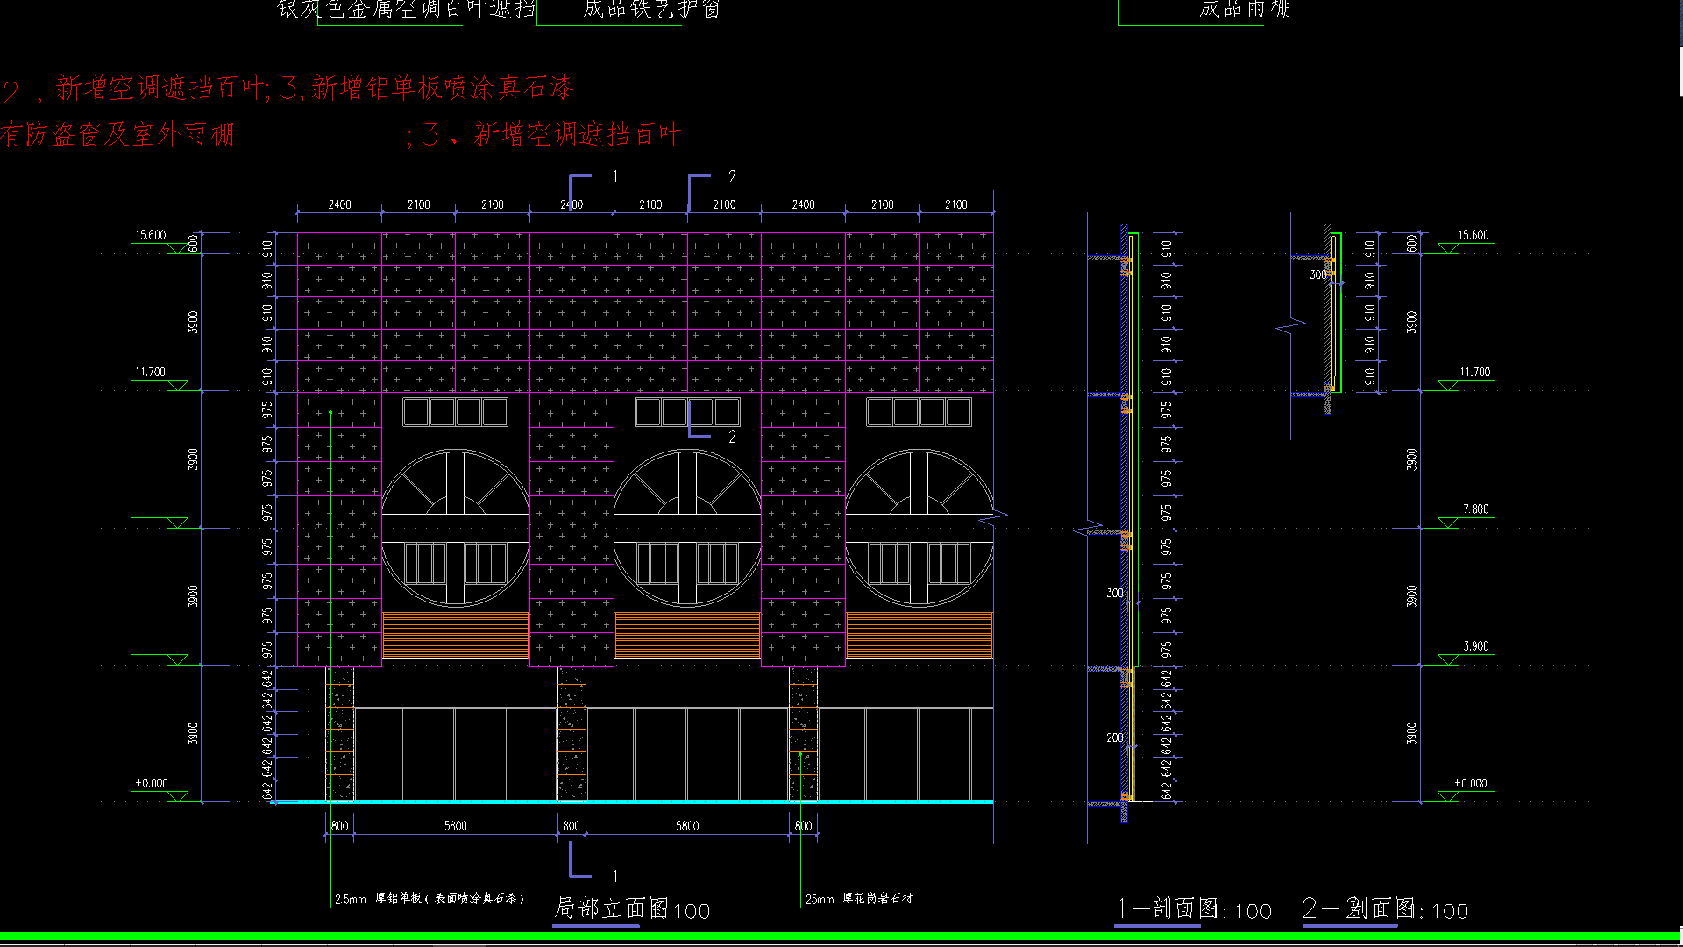Click the 15.600 elevation marker on left
This screenshot has height=947, width=1683.
tap(150, 235)
